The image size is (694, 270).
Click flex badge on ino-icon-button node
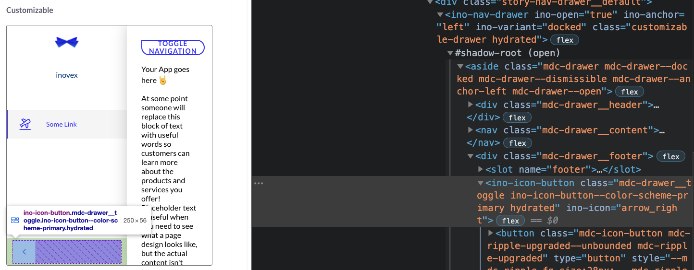point(510,221)
